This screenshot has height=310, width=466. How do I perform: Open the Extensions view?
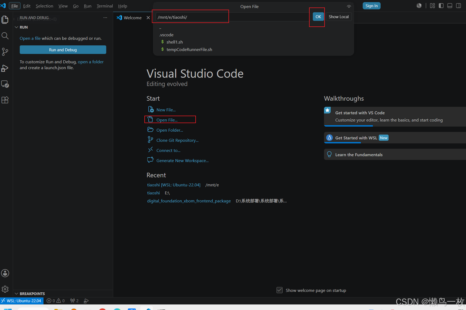(x=5, y=100)
